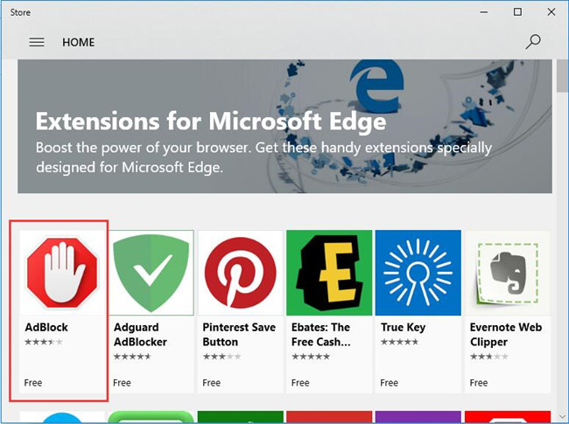This screenshot has height=424, width=569.
Task: Click the Evernote Web Clipper title
Action: tap(505, 335)
